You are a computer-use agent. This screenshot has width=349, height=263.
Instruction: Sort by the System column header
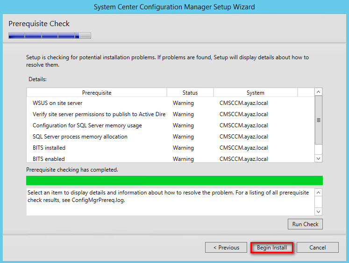(x=255, y=93)
